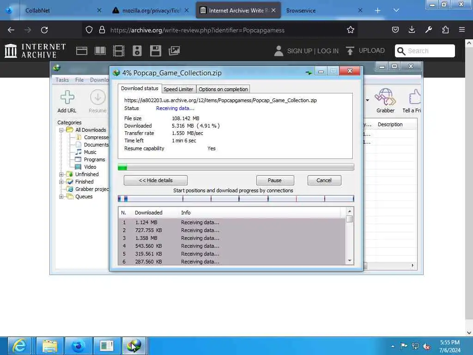Click the Internet Archive logo
The height and width of the screenshot is (355, 473).
pyautogui.click(x=35, y=51)
